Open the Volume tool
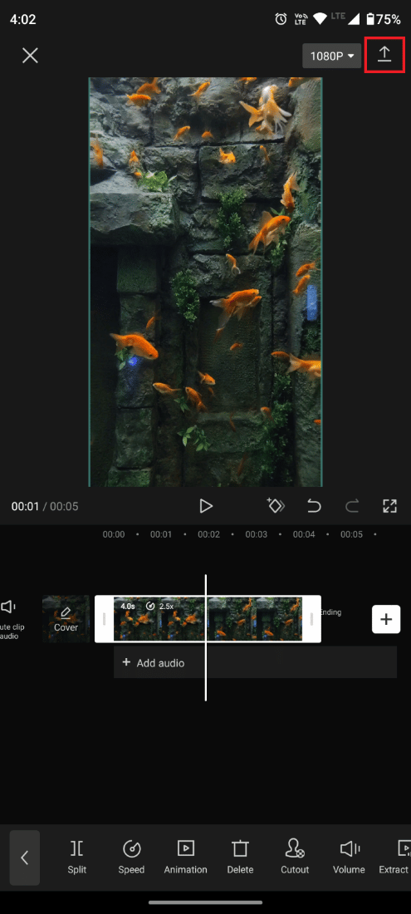 349,857
